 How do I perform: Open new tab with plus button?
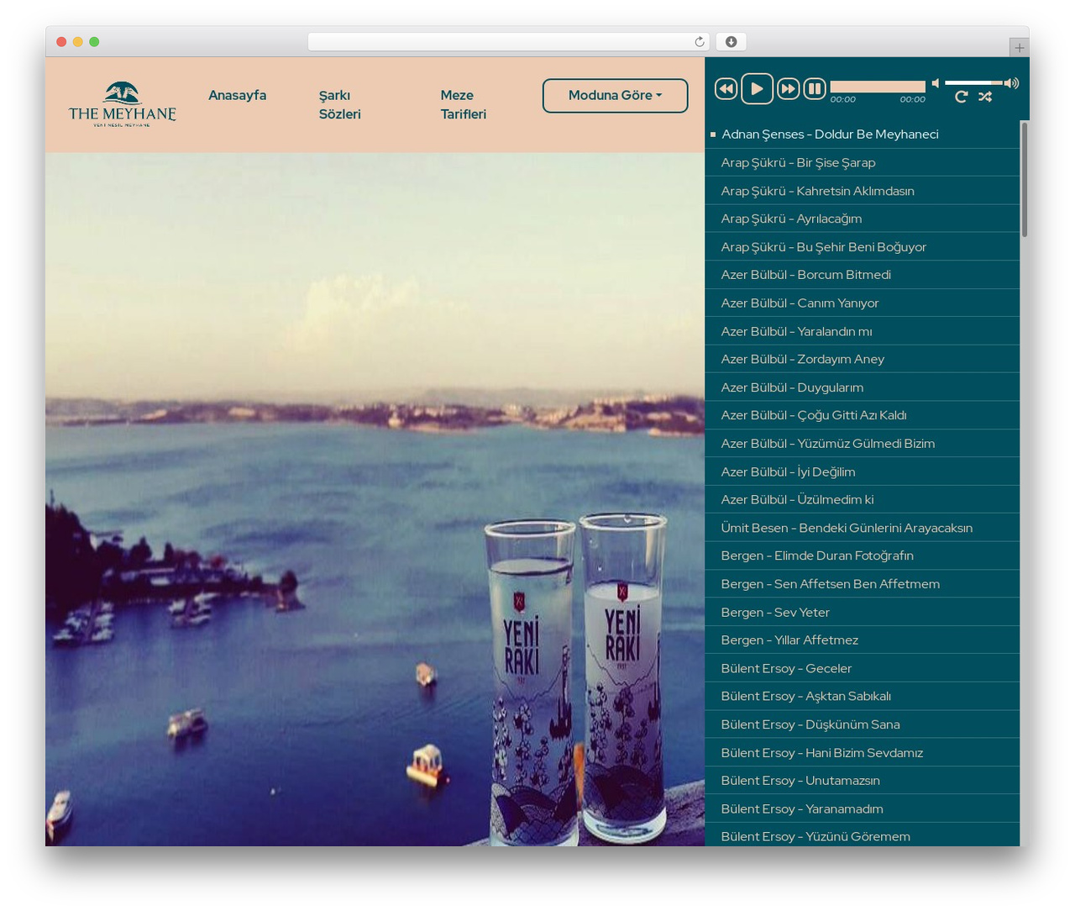tap(1019, 48)
